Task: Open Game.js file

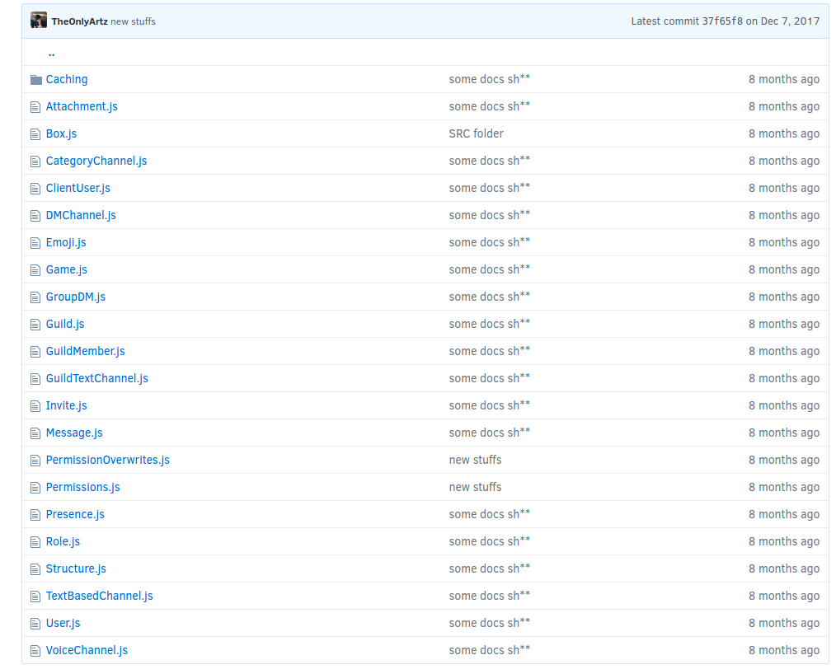Action: coord(67,269)
